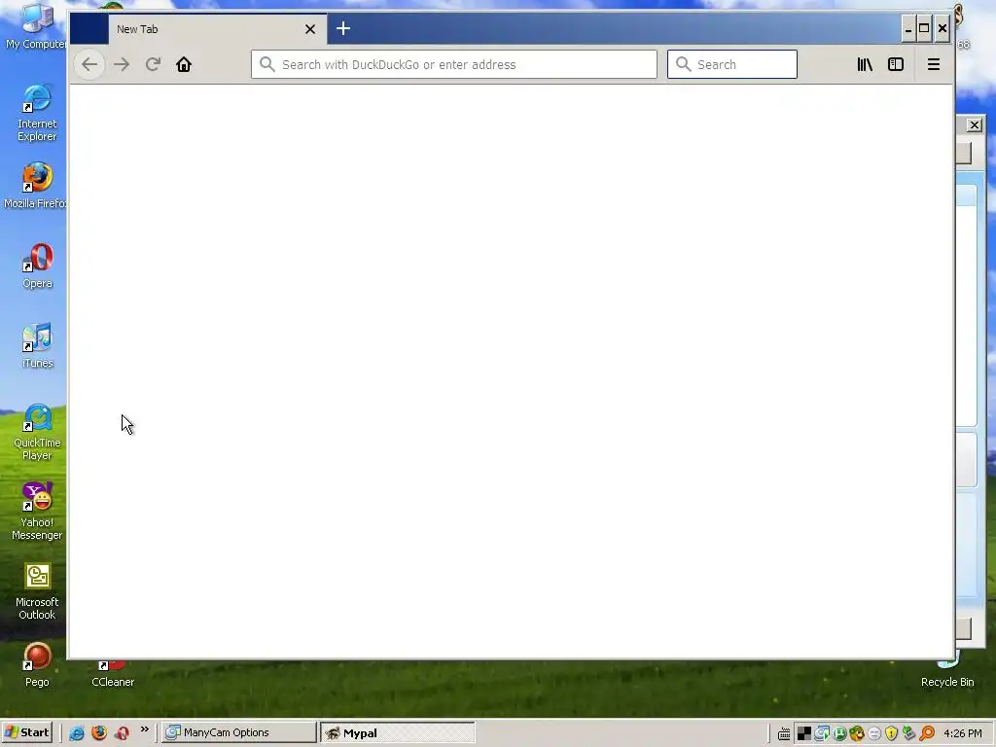Image resolution: width=996 pixels, height=747 pixels.
Task: Click the Search box in toolbar
Action: [x=731, y=64]
